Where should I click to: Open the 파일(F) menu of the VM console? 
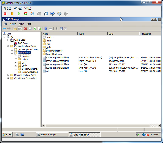point(8,8)
